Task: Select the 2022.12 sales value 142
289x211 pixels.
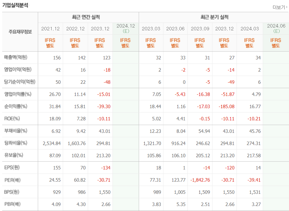Action: [x=82, y=58]
